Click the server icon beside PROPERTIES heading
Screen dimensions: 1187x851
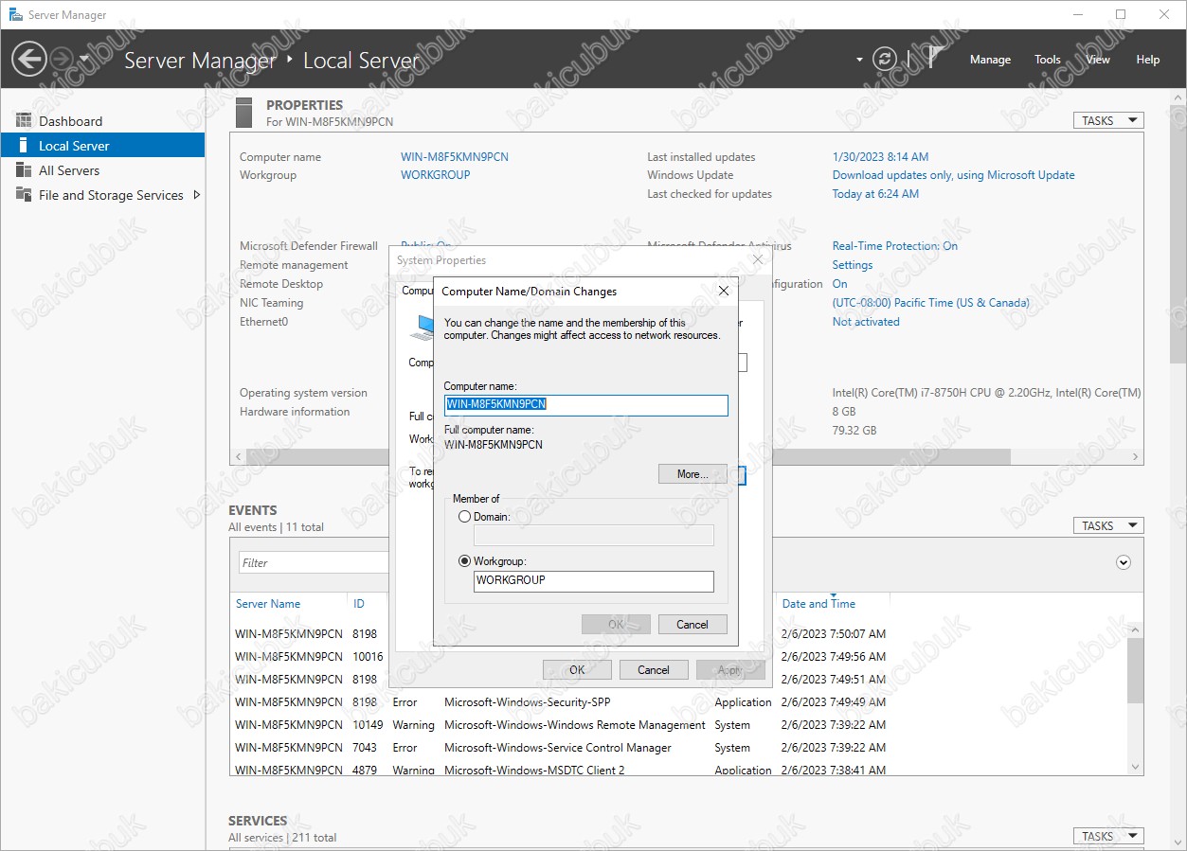coord(244,113)
